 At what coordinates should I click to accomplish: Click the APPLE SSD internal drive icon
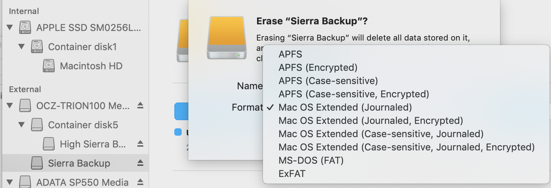click(x=25, y=28)
